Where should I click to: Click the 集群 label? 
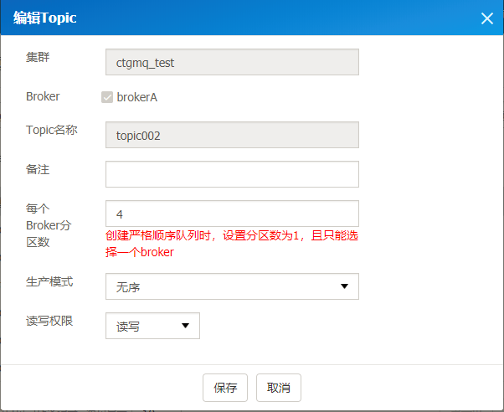38,57
